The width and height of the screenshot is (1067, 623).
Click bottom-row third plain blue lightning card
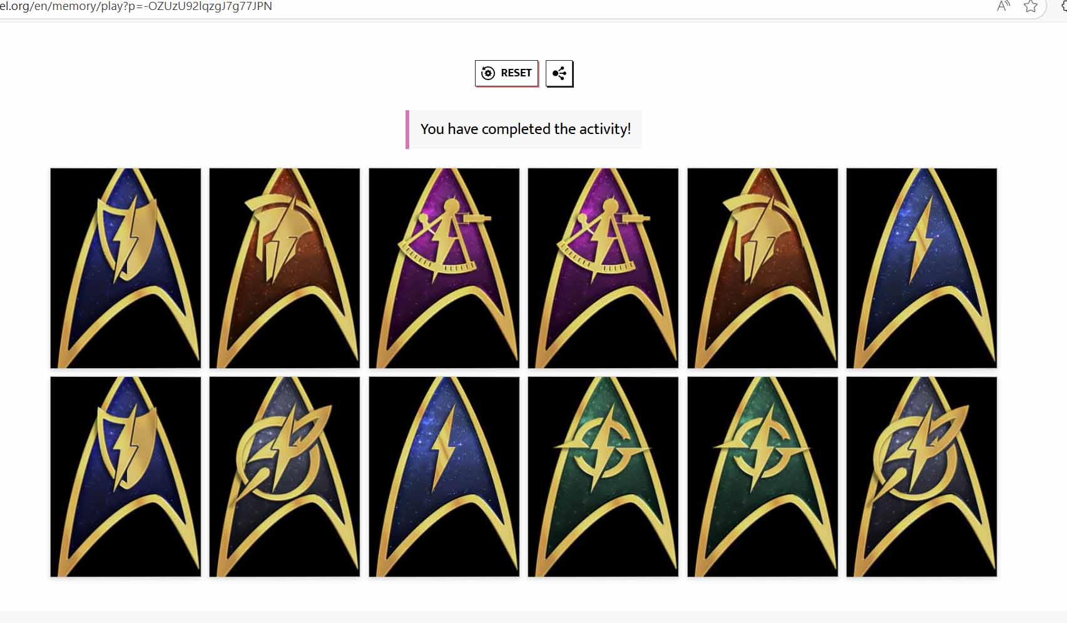(x=444, y=476)
